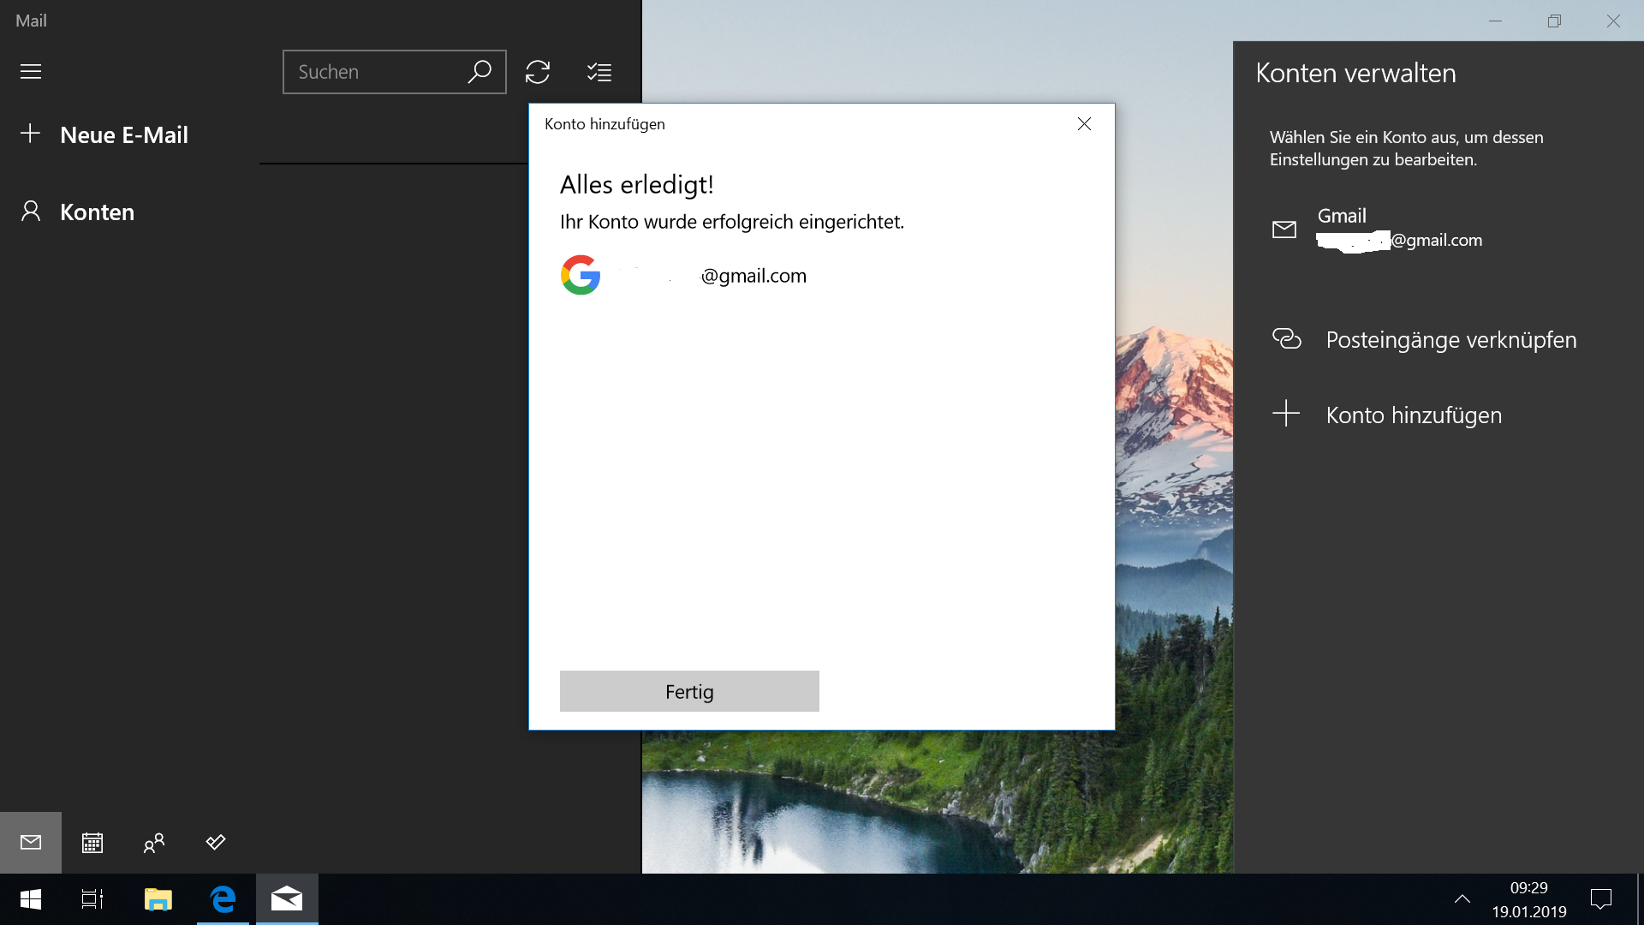Launch Microsoft Edge from taskbar
The image size is (1644, 925).
[x=223, y=899]
